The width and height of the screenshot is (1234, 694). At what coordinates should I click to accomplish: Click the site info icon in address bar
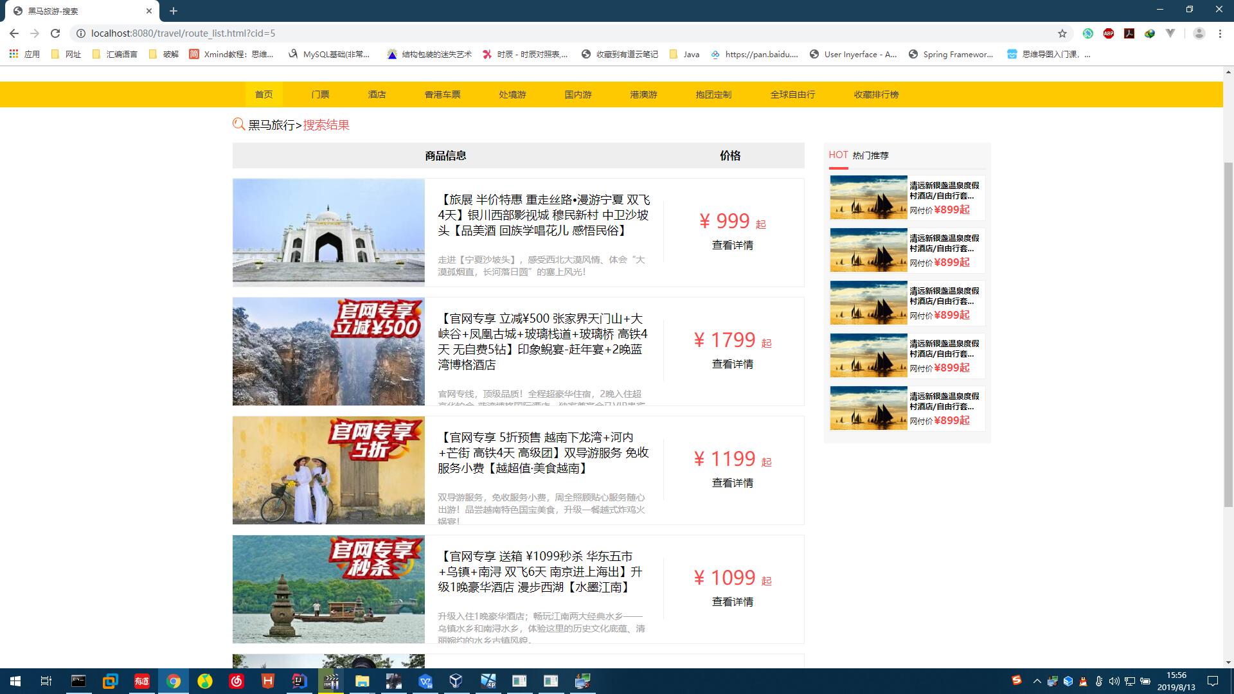click(x=81, y=33)
